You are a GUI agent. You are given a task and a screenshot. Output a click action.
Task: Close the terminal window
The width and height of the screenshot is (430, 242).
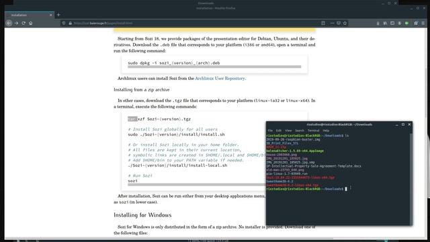[x=409, y=124]
